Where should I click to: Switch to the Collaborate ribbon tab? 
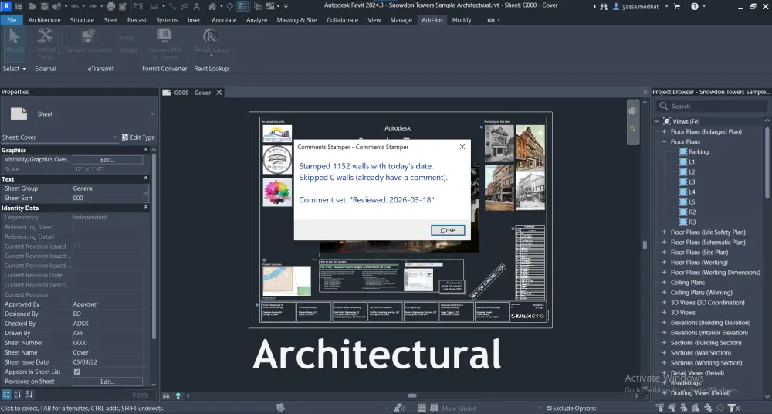tap(342, 20)
